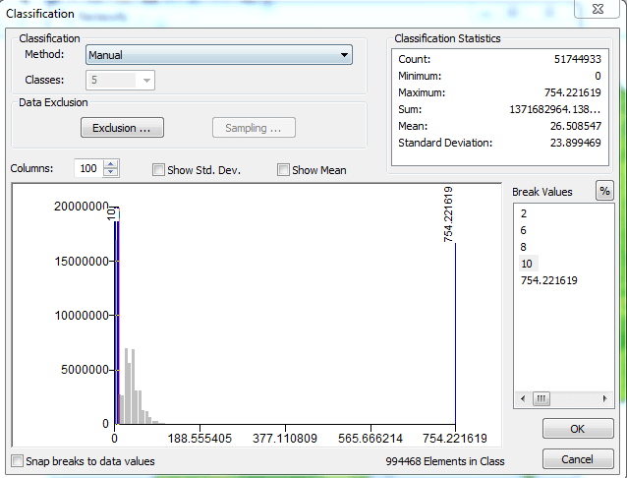Screen dimensions: 627x478
Task: Increase Columns value with up arrow
Action: pos(111,164)
